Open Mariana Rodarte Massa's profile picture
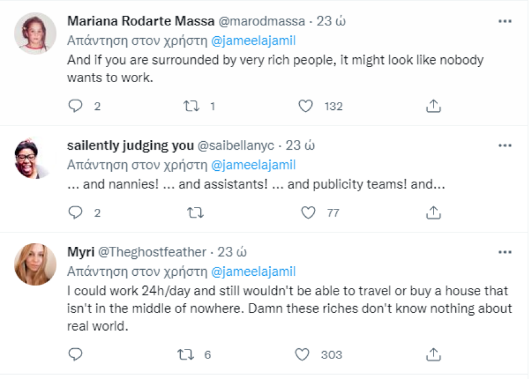The width and height of the screenshot is (532, 379). (x=35, y=33)
